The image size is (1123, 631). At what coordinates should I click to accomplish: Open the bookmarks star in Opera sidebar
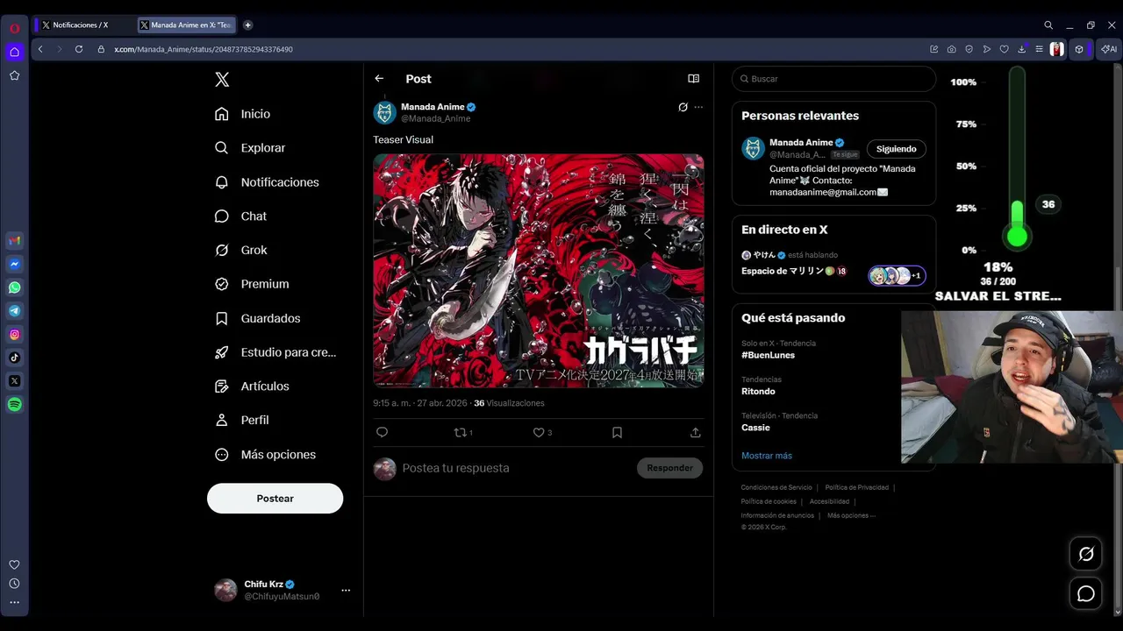(15, 75)
